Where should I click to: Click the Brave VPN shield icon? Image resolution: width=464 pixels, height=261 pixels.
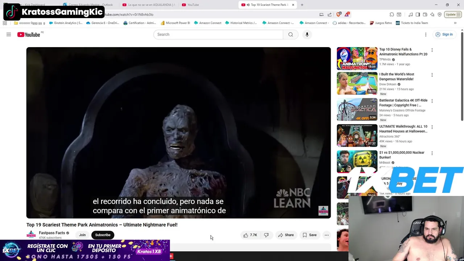439,14
